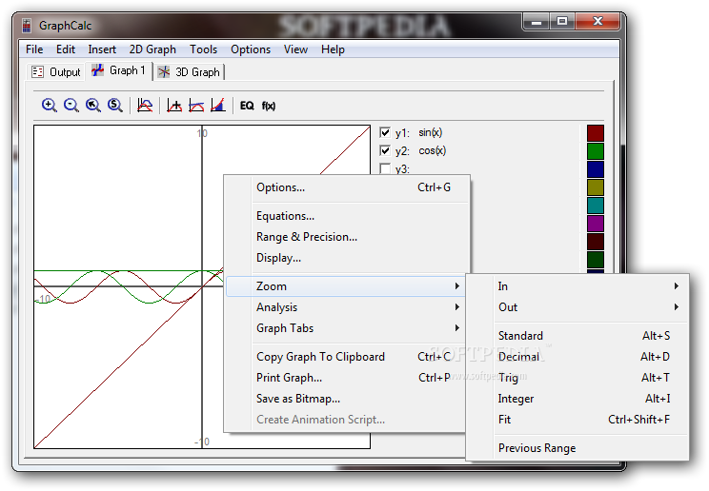Choose Save as Bitmap... entry
Viewport: 709px width, 491px height.
coord(345,399)
